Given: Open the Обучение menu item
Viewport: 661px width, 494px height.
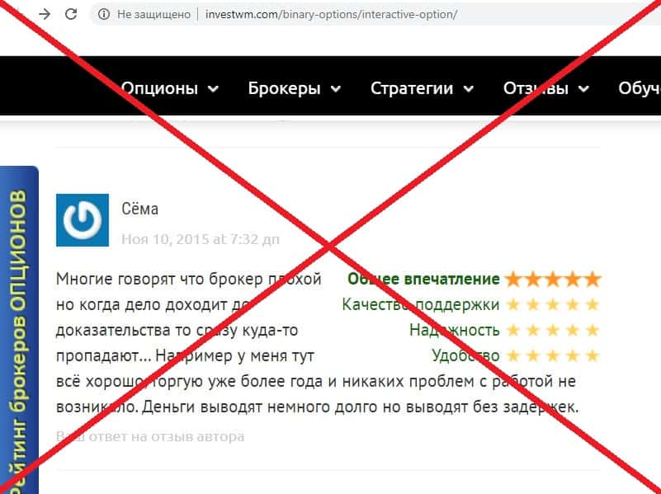Looking at the screenshot, I should (640, 88).
